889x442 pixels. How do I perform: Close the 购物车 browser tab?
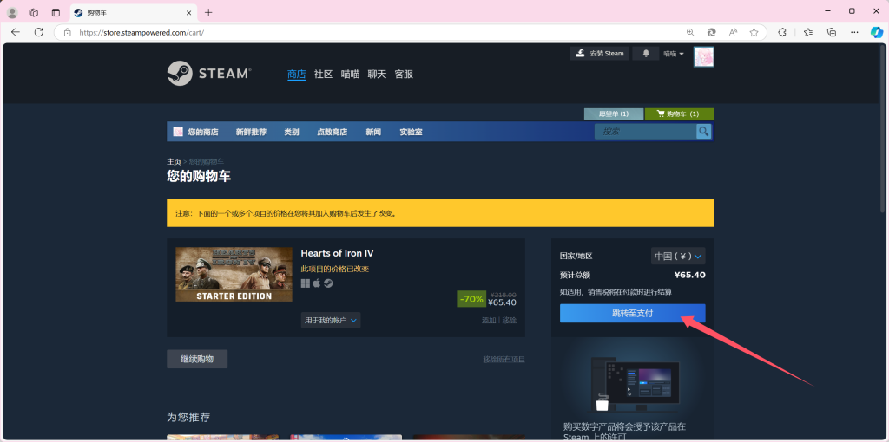(x=188, y=12)
